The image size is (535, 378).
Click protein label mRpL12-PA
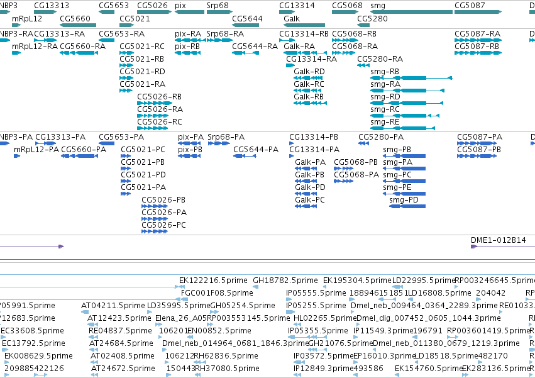click(36, 150)
